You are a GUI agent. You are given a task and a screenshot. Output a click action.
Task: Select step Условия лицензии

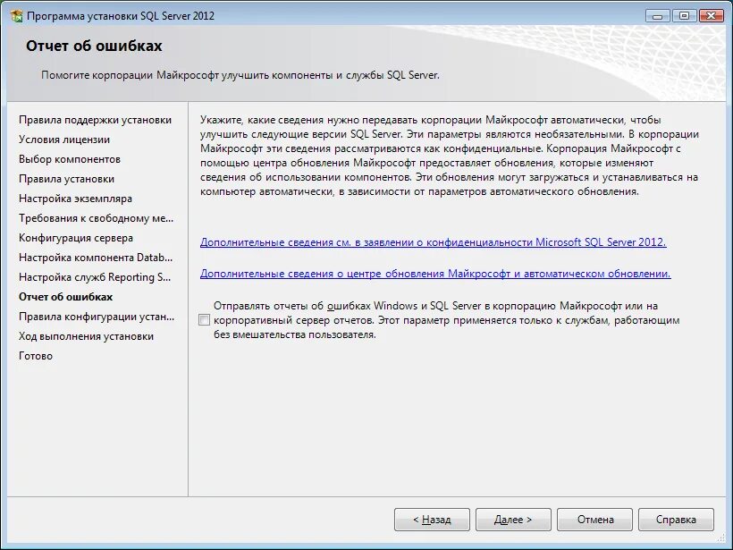(64, 140)
